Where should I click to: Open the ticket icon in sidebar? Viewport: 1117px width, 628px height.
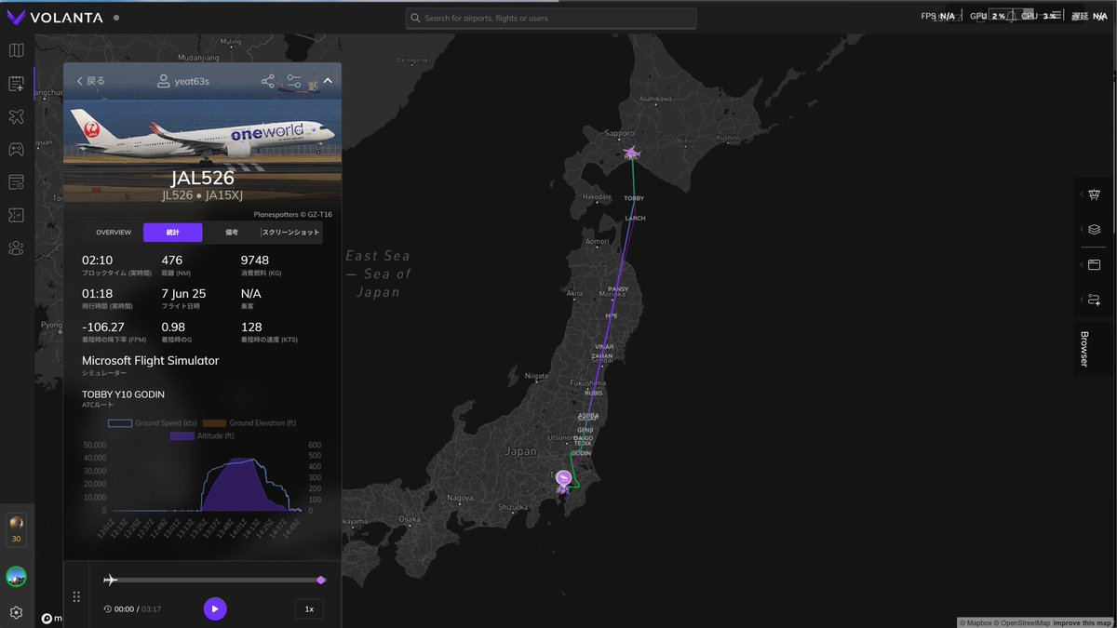[16, 215]
